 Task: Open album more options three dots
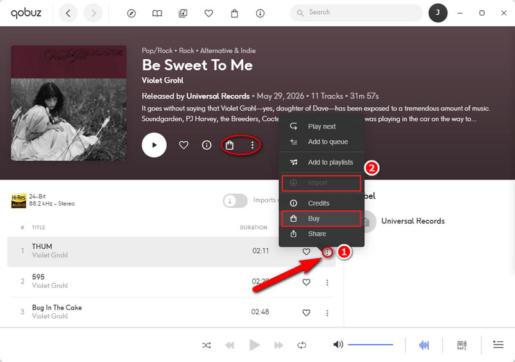coord(252,145)
